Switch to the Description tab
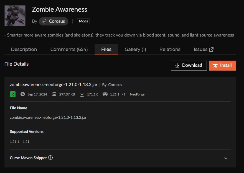The image size is (244, 173). 24,49
